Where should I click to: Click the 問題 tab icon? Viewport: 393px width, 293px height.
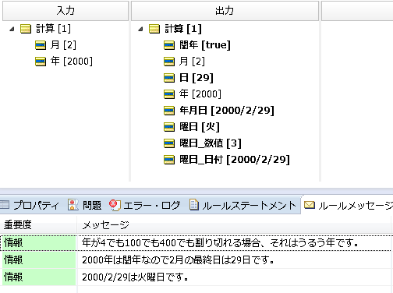(73, 205)
